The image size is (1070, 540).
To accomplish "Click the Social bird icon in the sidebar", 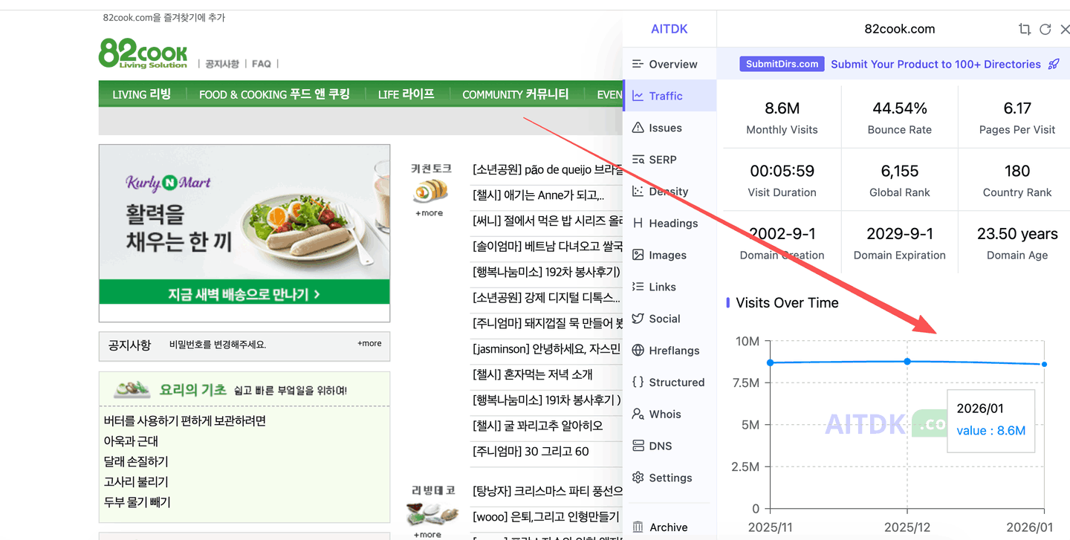I will [x=638, y=319].
